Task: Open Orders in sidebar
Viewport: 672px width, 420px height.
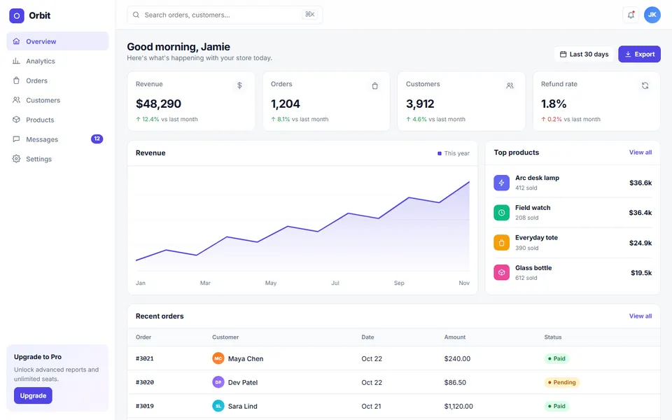Action: 57,80
